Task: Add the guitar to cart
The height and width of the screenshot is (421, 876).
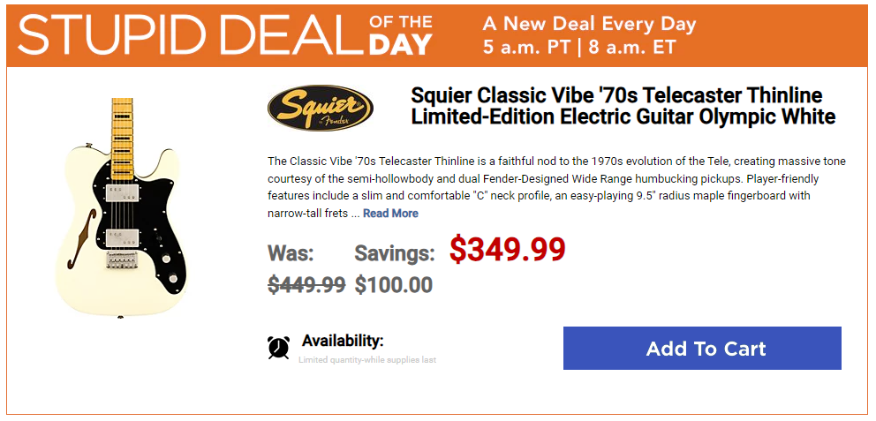Action: click(x=702, y=349)
